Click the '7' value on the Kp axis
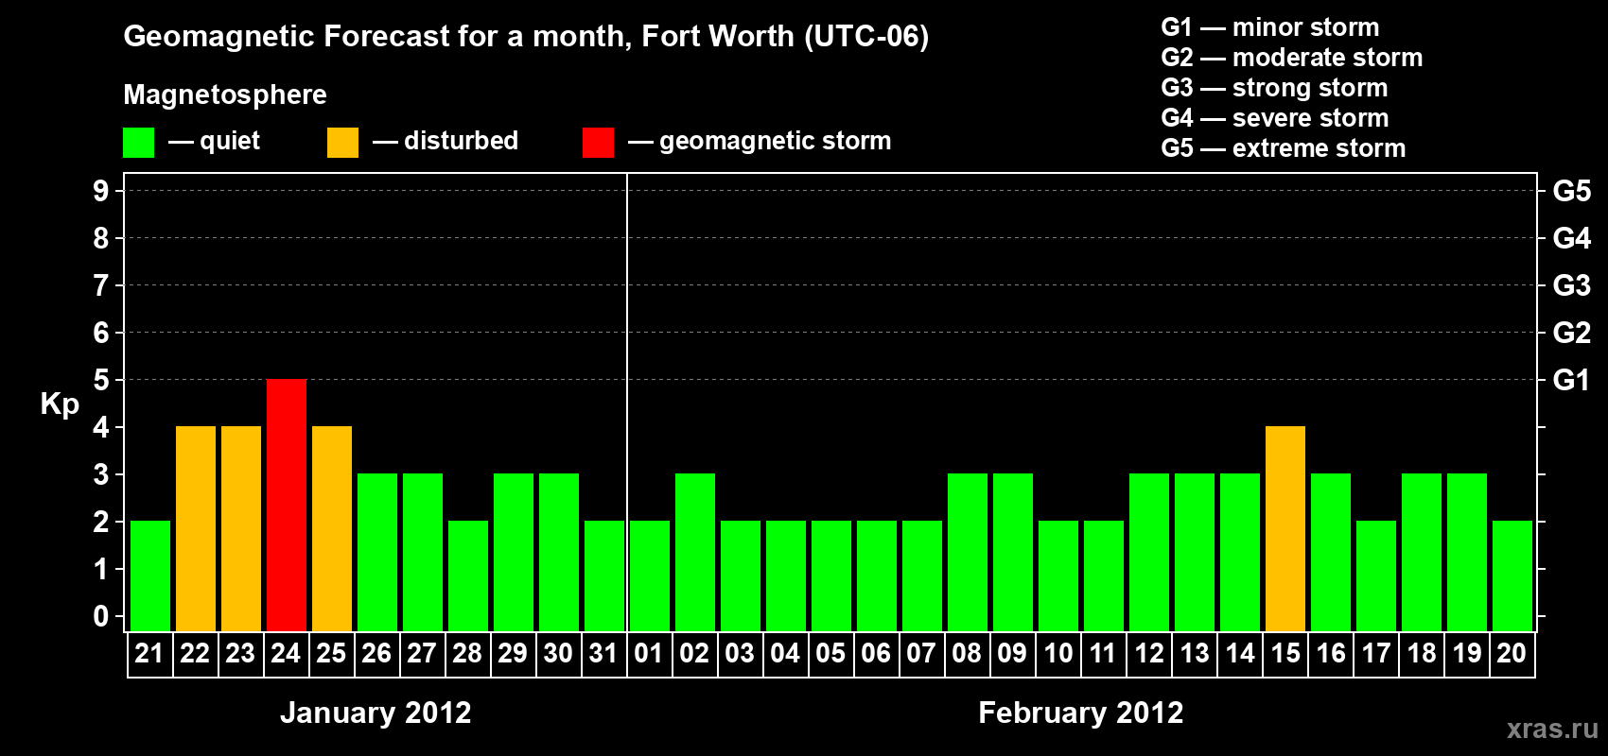Viewport: 1608px width, 756px height. pyautogui.click(x=101, y=285)
